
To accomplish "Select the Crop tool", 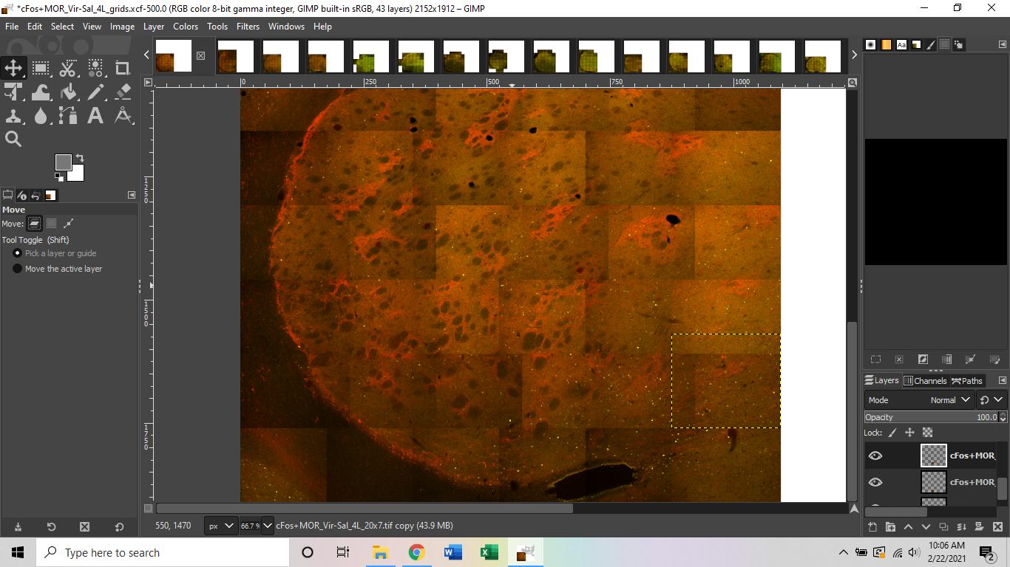I will [x=123, y=66].
